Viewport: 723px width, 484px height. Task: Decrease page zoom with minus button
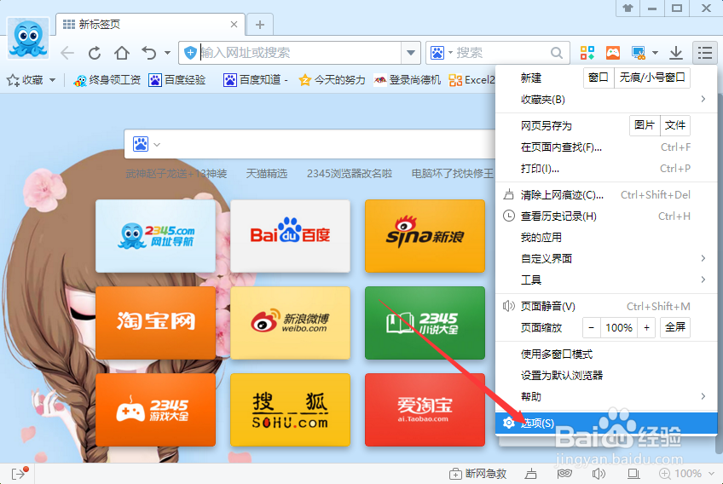click(x=592, y=328)
